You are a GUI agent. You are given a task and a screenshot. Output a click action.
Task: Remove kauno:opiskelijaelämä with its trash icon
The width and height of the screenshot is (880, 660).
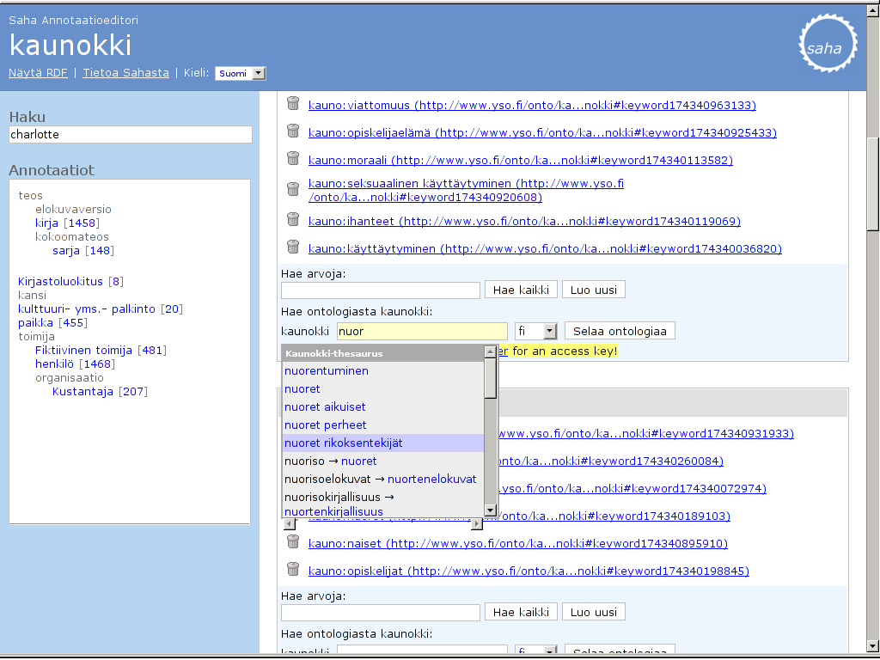pos(293,131)
